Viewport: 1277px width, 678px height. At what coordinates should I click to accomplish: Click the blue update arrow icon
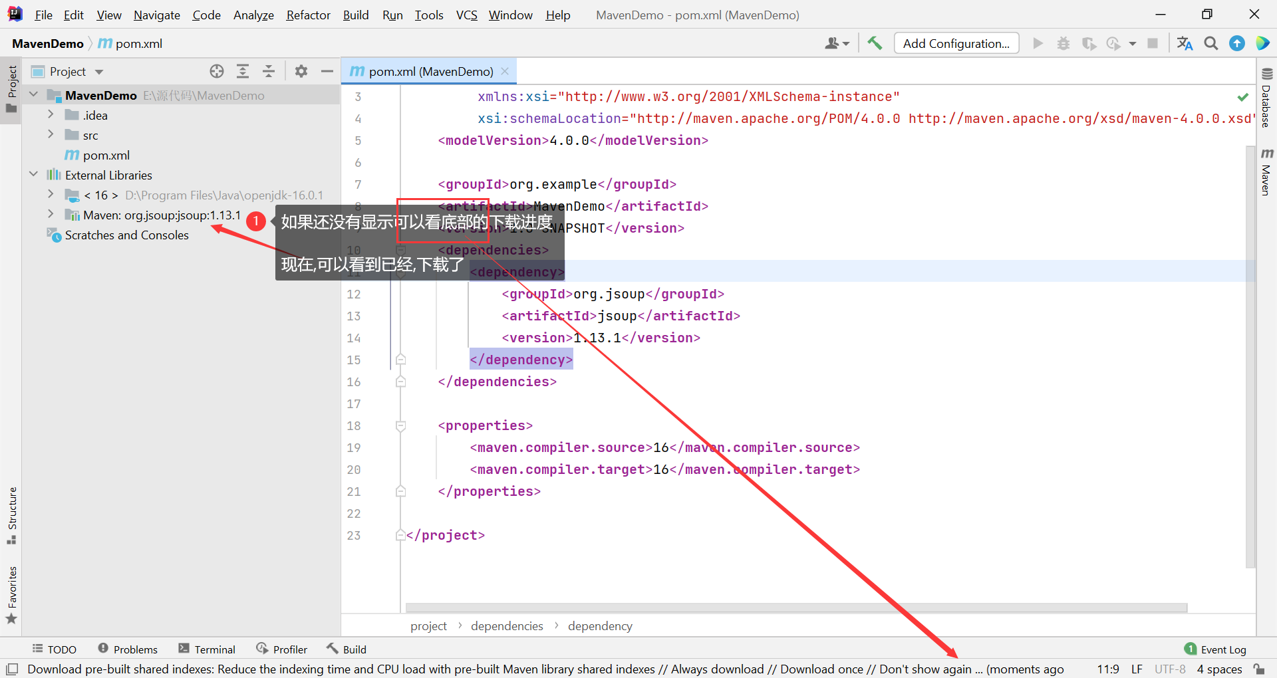[x=1237, y=43]
